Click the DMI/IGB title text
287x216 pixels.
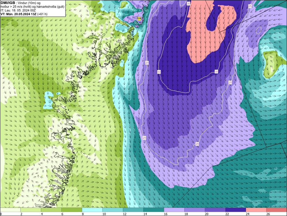(x=8, y=3)
